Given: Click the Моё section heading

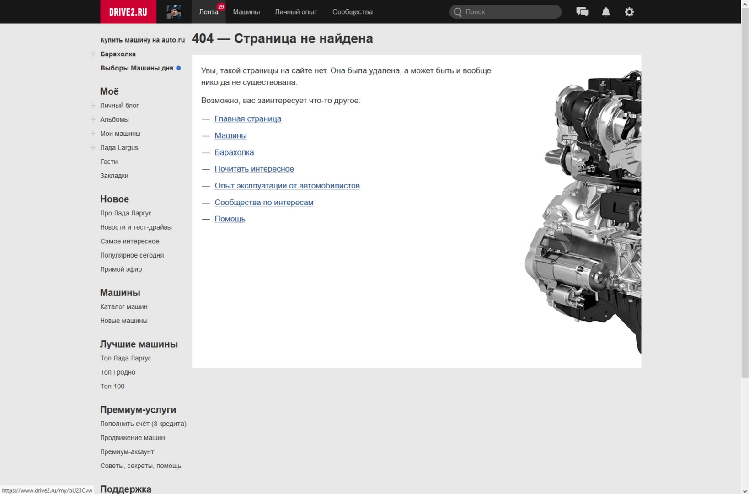Looking at the screenshot, I should pyautogui.click(x=109, y=91).
